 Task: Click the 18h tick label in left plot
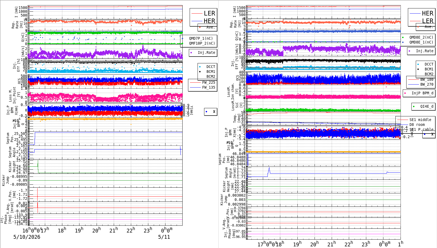62,230
